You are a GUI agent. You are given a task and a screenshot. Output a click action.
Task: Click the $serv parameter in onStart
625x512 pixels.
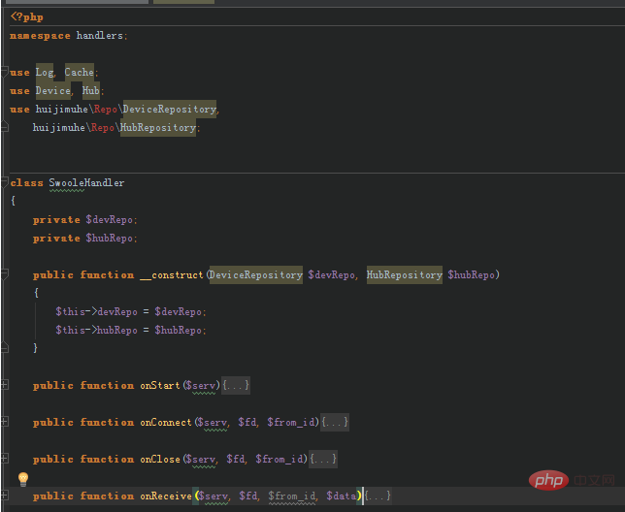pyautogui.click(x=201, y=386)
